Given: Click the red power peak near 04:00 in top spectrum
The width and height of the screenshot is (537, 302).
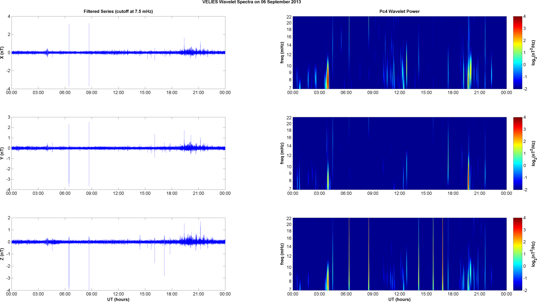Looking at the screenshot, I should click(328, 78).
